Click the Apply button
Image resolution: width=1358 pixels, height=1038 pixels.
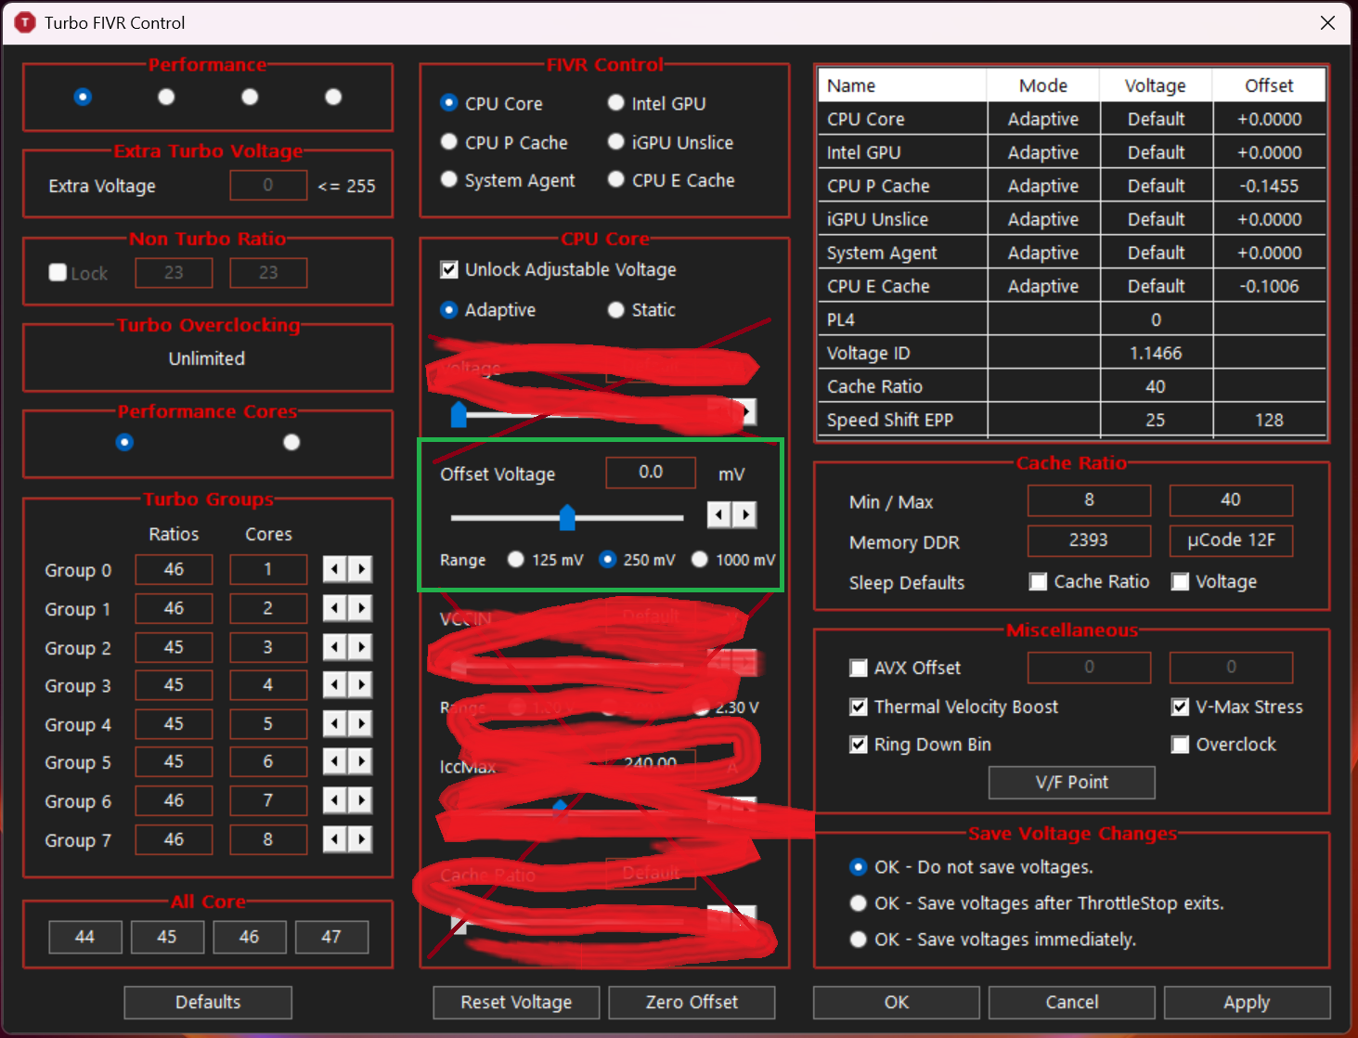tap(1247, 1003)
